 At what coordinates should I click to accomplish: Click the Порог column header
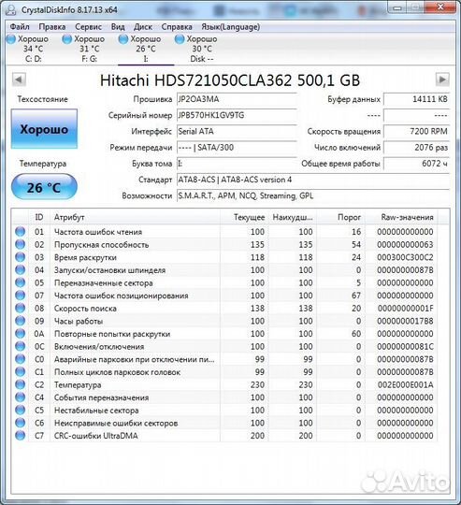click(x=341, y=217)
